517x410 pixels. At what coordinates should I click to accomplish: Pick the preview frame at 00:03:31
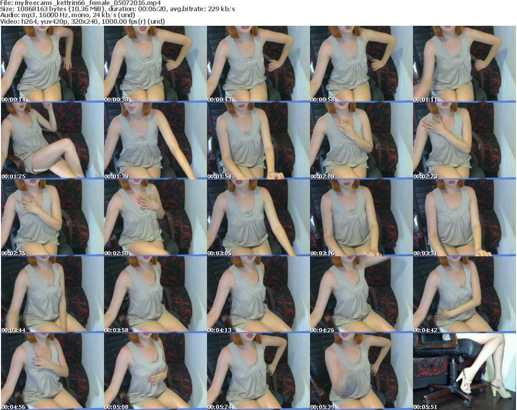coord(464,218)
